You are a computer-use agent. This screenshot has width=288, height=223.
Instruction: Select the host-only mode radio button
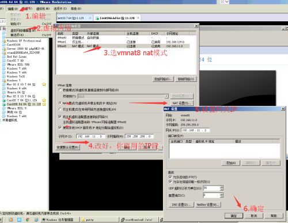point(60,109)
